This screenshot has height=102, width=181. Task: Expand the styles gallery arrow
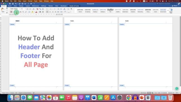click(168, 10)
